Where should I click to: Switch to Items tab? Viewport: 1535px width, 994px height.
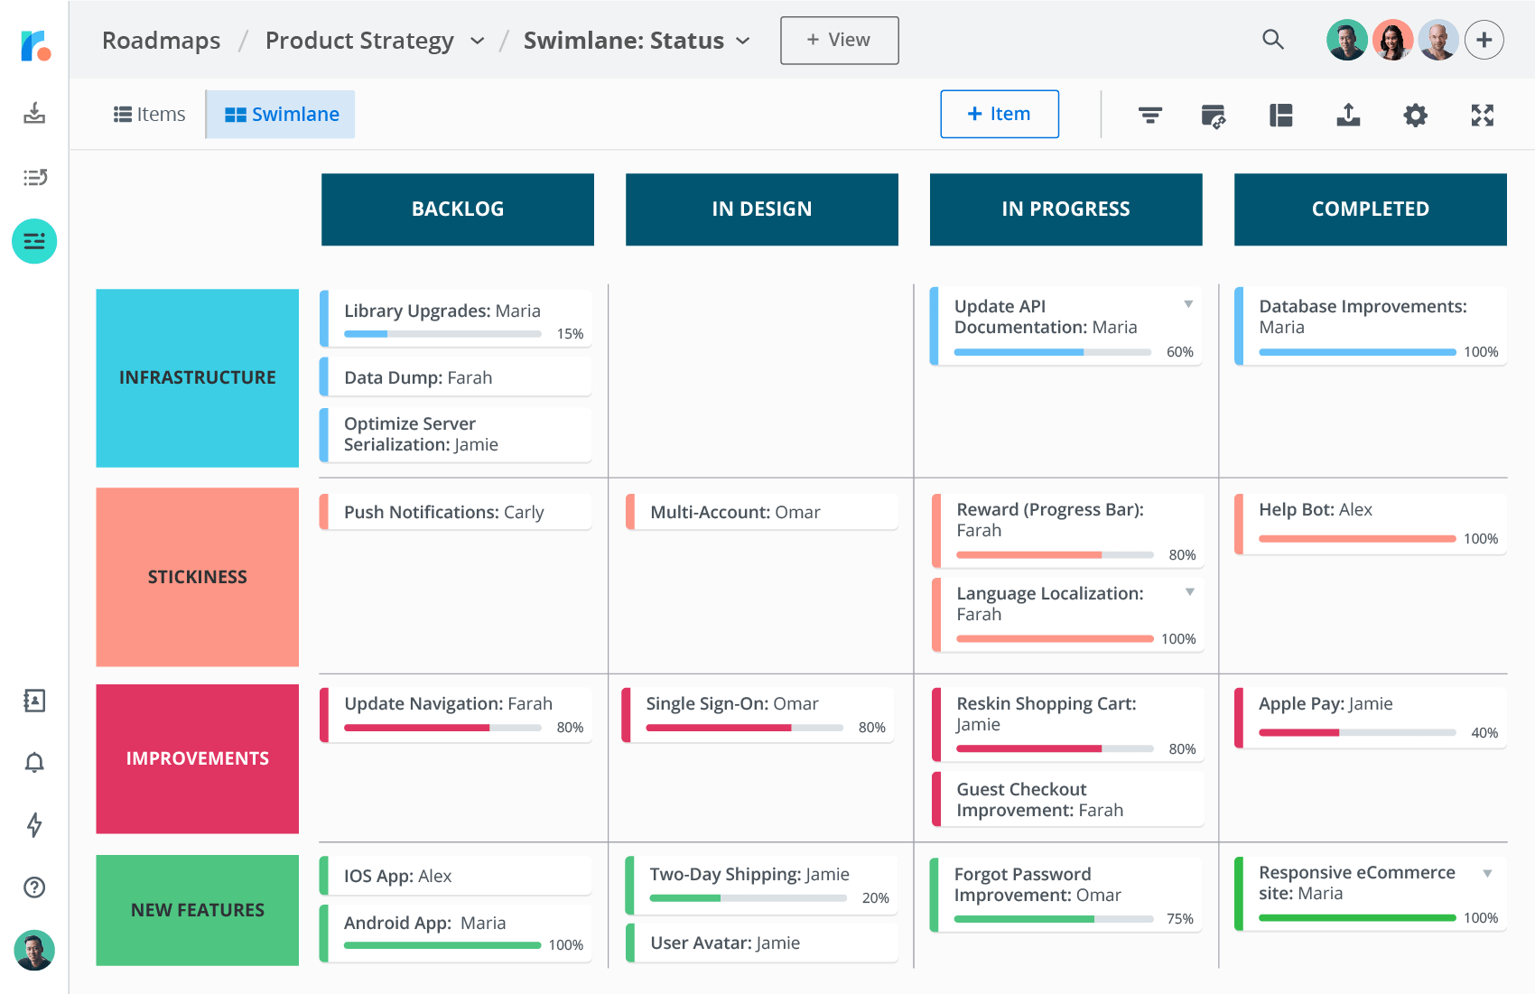(149, 115)
